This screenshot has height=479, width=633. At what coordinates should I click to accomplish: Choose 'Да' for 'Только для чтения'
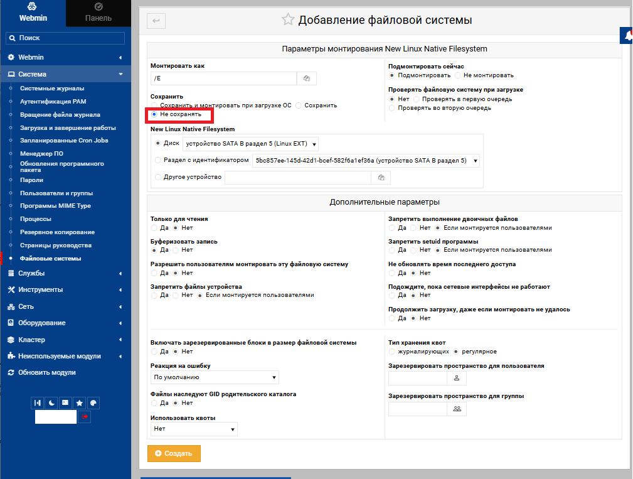tap(154, 228)
